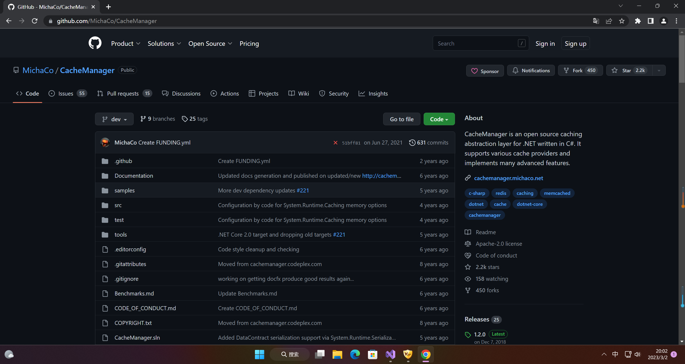Open the Projects tab
685x364 pixels.
coord(264,93)
